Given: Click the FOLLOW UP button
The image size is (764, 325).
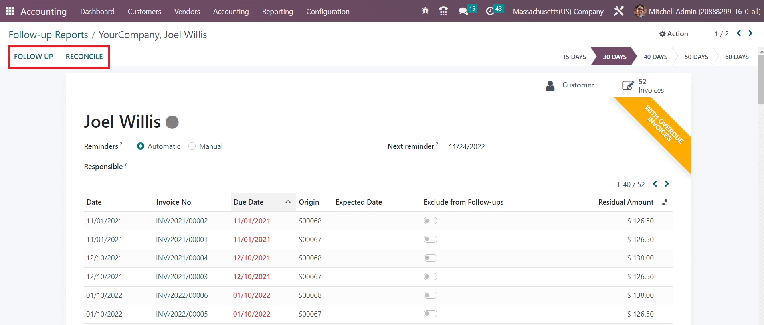Looking at the screenshot, I should click(34, 57).
